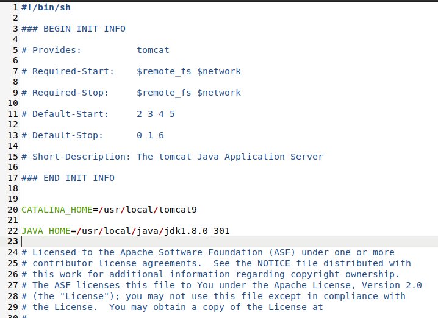This screenshot has height=318, width=438.
Task: Click '# Required-Start:' on line 7
Action: pyautogui.click(x=68, y=71)
